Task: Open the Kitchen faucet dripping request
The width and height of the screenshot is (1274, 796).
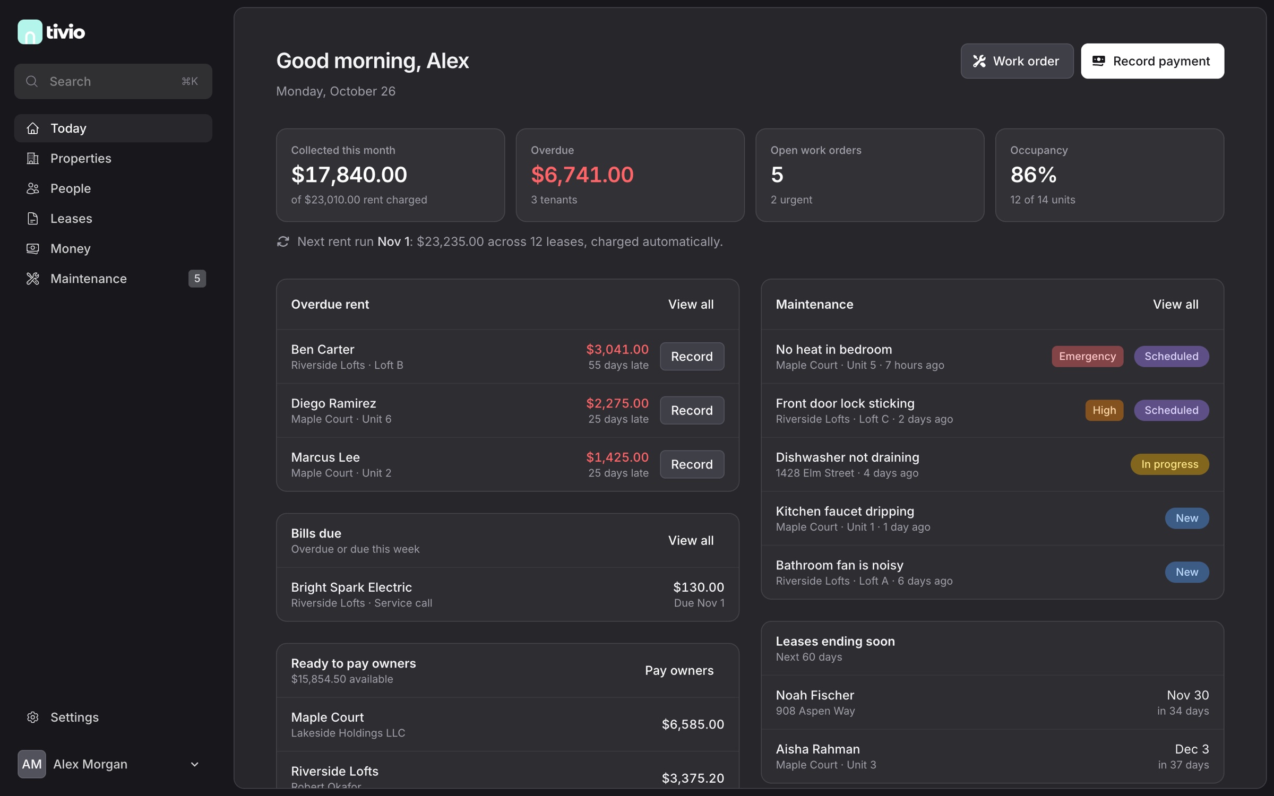Action: tap(992, 518)
